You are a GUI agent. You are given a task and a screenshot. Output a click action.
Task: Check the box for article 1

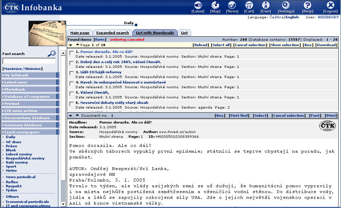72,53
